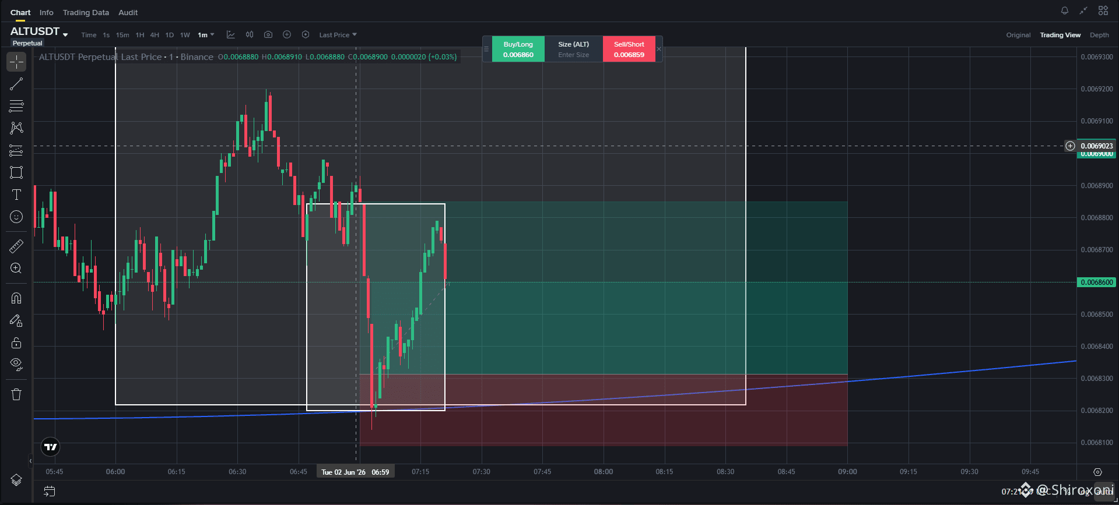Close the quick order panel
The height and width of the screenshot is (505, 1119).
659,49
